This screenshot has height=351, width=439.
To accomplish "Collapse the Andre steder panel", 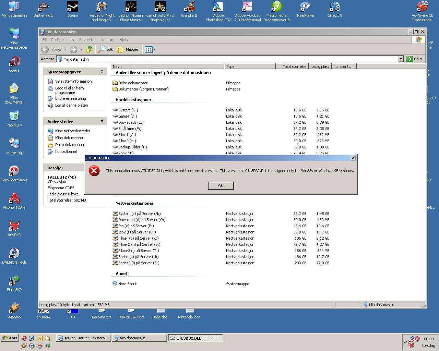I will [x=102, y=121].
